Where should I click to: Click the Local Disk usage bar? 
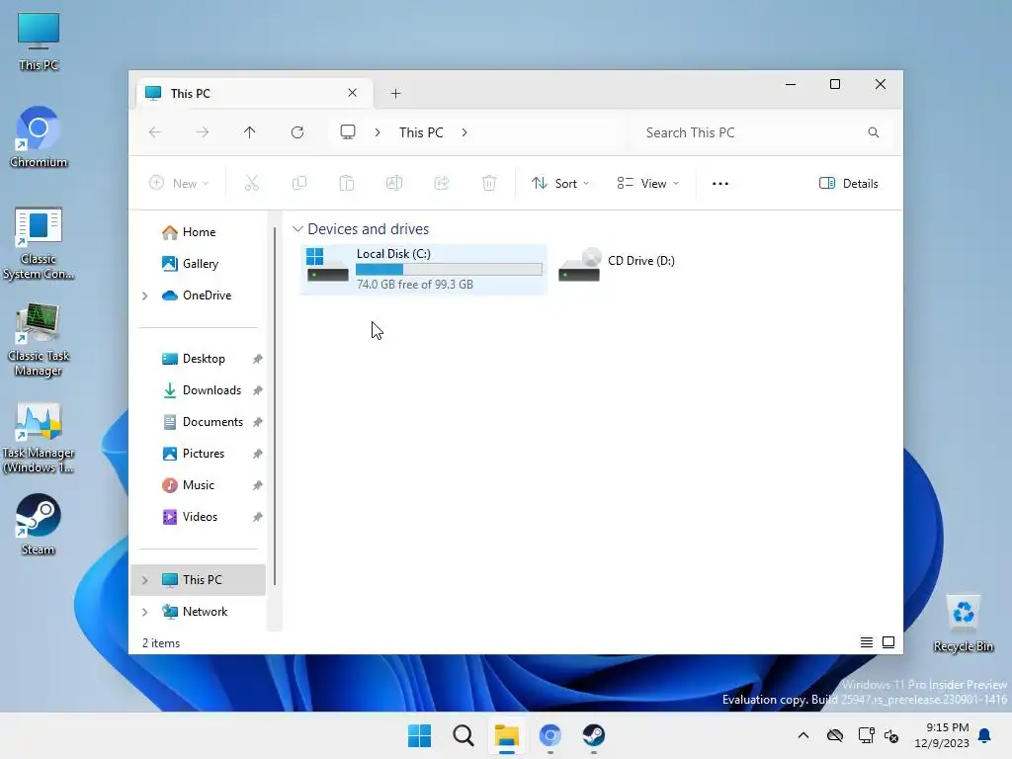[x=450, y=269]
